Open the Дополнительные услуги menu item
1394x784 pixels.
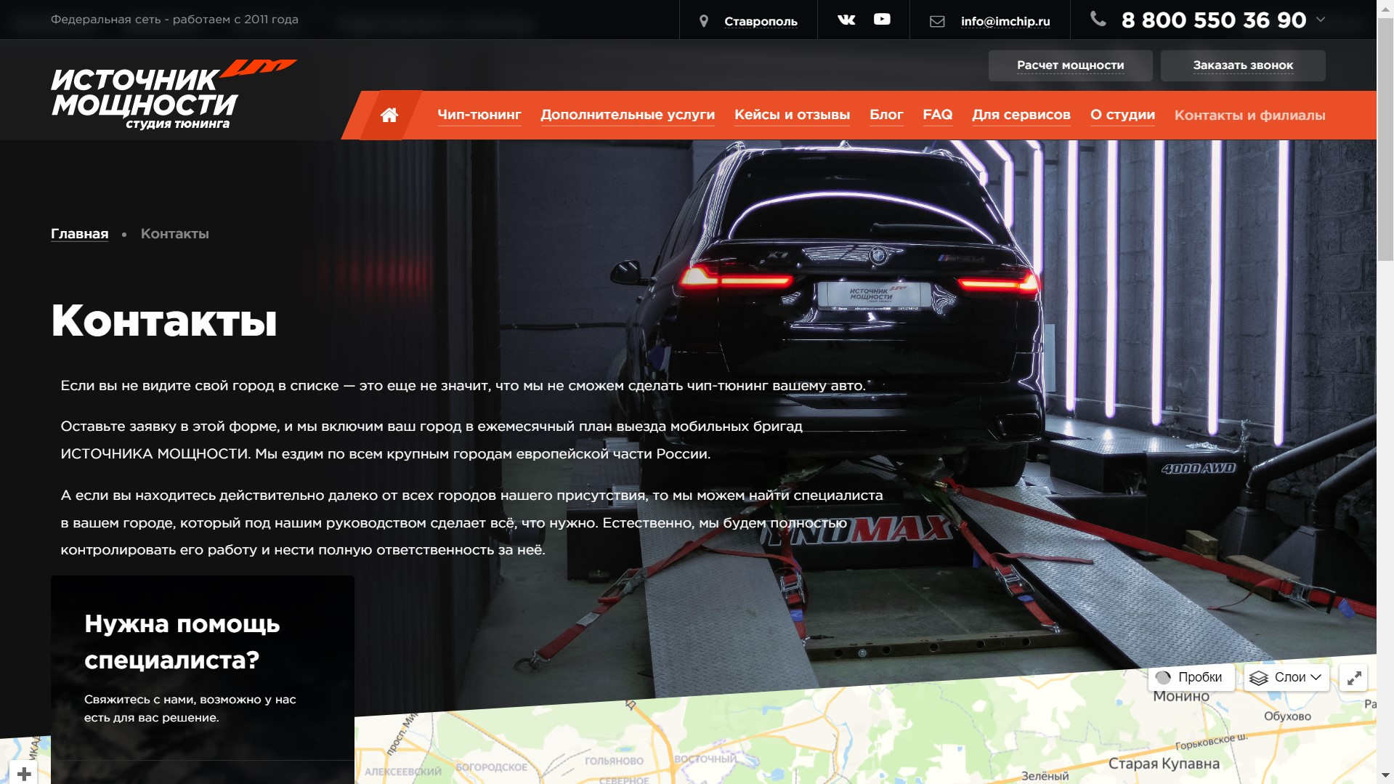tap(628, 115)
